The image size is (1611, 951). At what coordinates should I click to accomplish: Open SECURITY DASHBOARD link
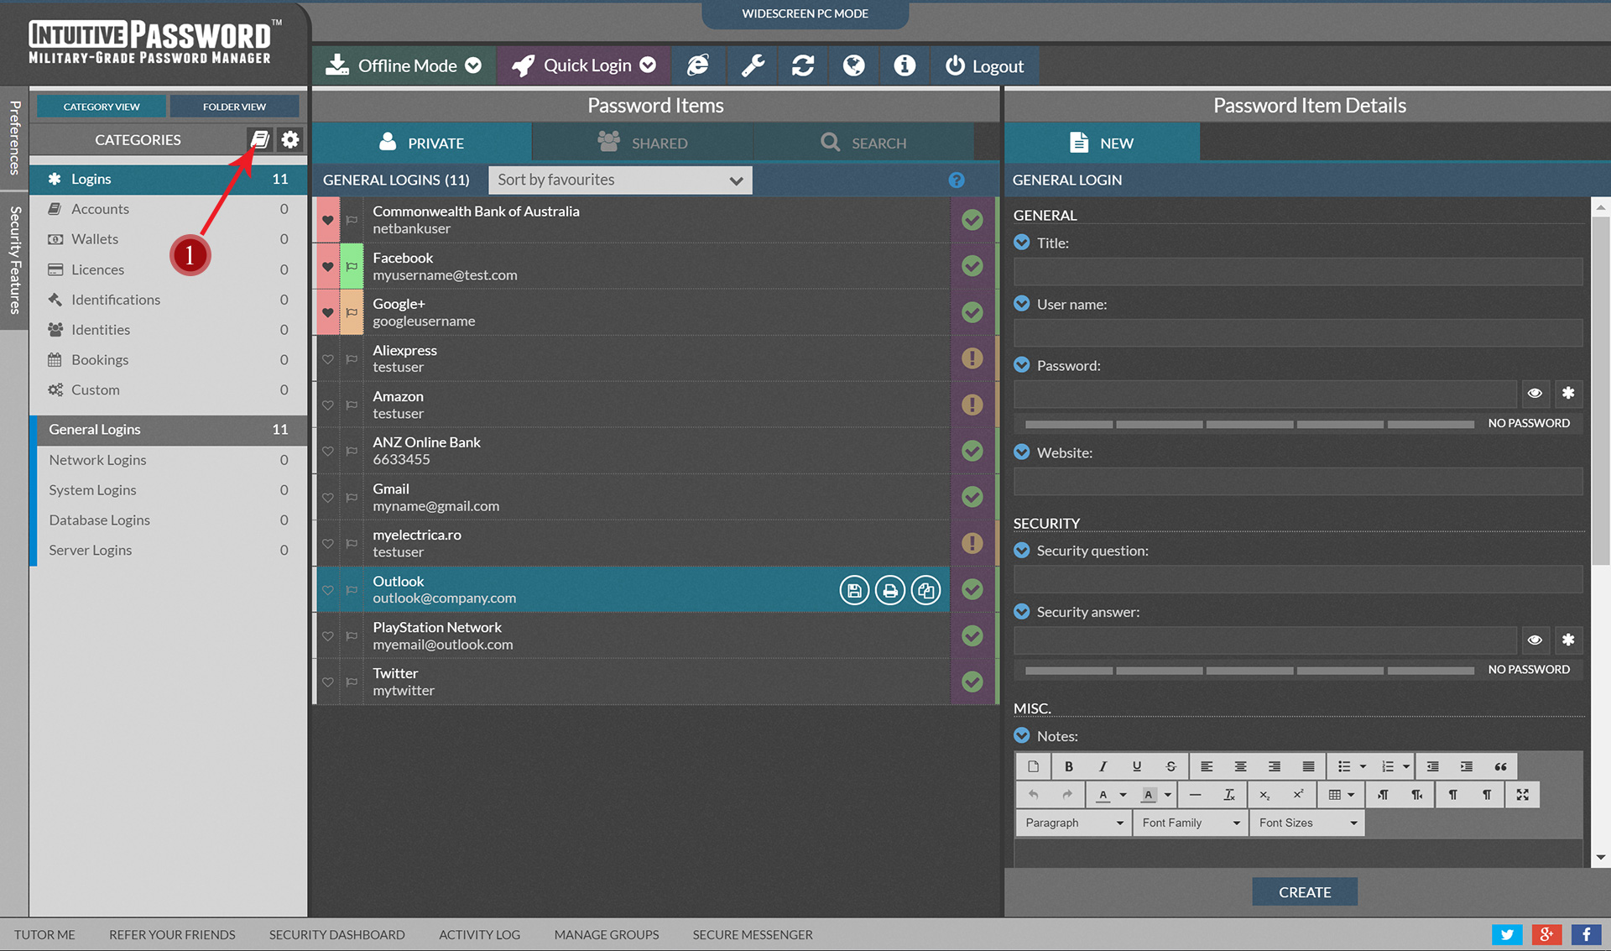pyautogui.click(x=336, y=934)
